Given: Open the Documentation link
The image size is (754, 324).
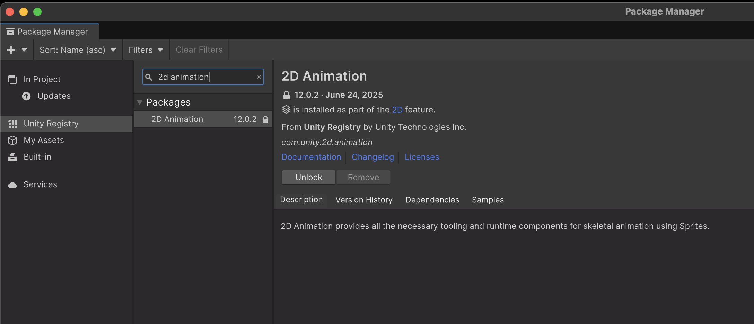Looking at the screenshot, I should (311, 157).
